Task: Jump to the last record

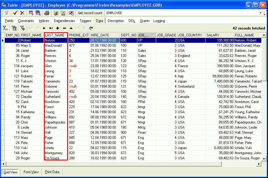Action: click(x=51, y=28)
